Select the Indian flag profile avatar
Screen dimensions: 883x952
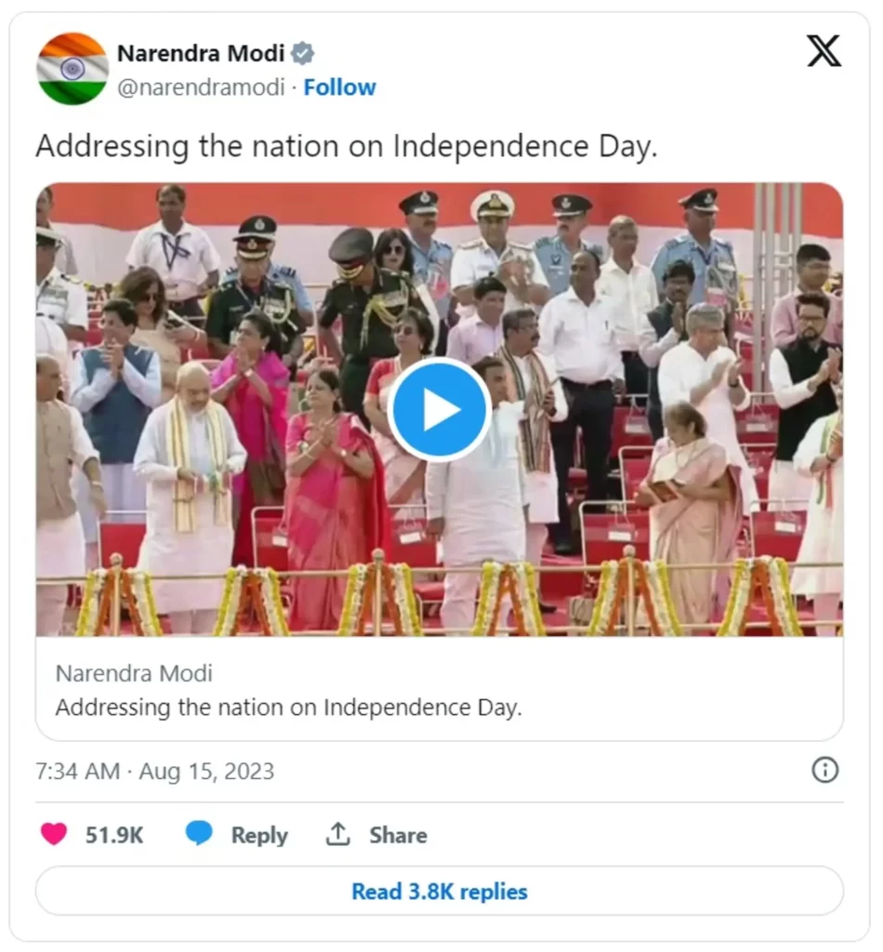(72, 69)
